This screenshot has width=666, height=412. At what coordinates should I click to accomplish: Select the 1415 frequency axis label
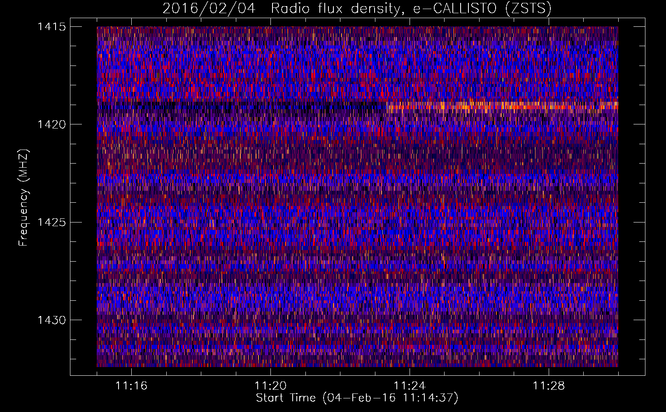point(51,27)
